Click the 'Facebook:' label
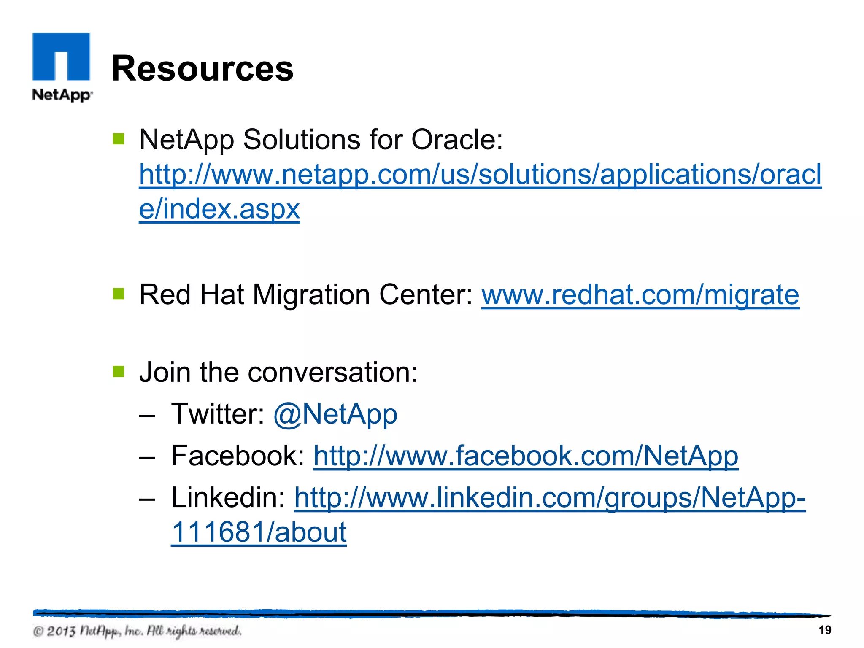Screen dimensions: 864x648 click(x=238, y=456)
